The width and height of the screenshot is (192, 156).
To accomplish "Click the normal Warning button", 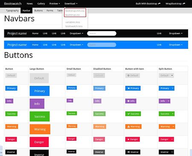I will tap(12, 127).
